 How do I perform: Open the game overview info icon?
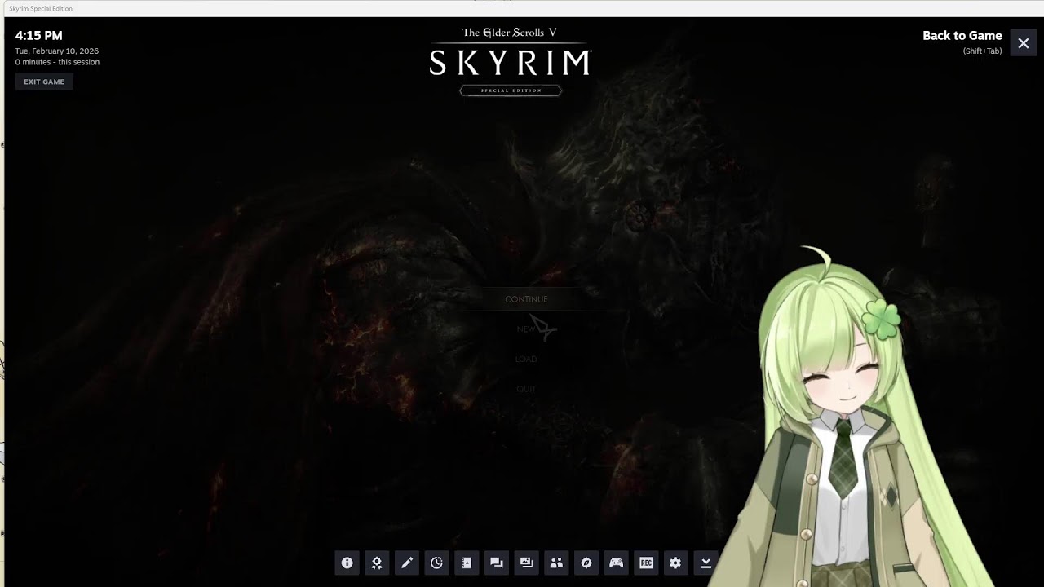(347, 563)
